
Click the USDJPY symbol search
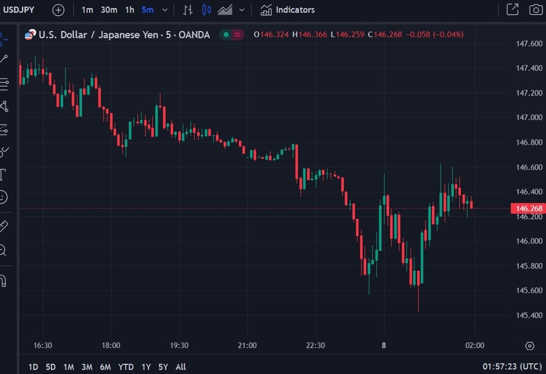click(x=18, y=10)
